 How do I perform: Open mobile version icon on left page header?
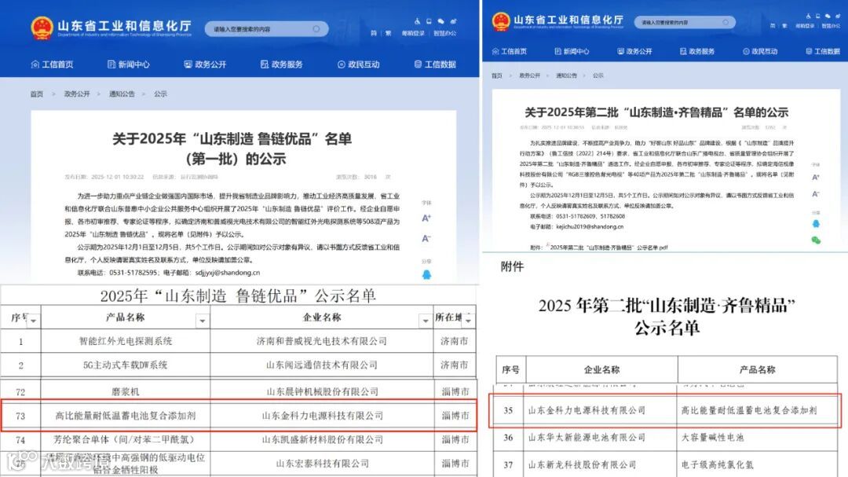pos(429,21)
